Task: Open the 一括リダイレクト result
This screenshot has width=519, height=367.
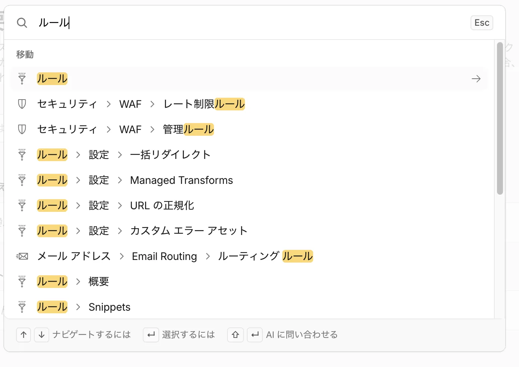Action: click(249, 155)
